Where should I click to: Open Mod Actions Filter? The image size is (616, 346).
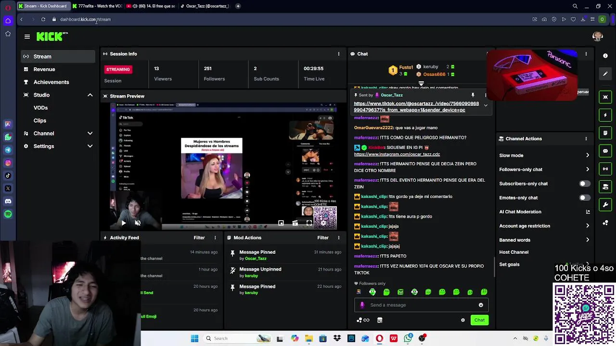(x=323, y=237)
